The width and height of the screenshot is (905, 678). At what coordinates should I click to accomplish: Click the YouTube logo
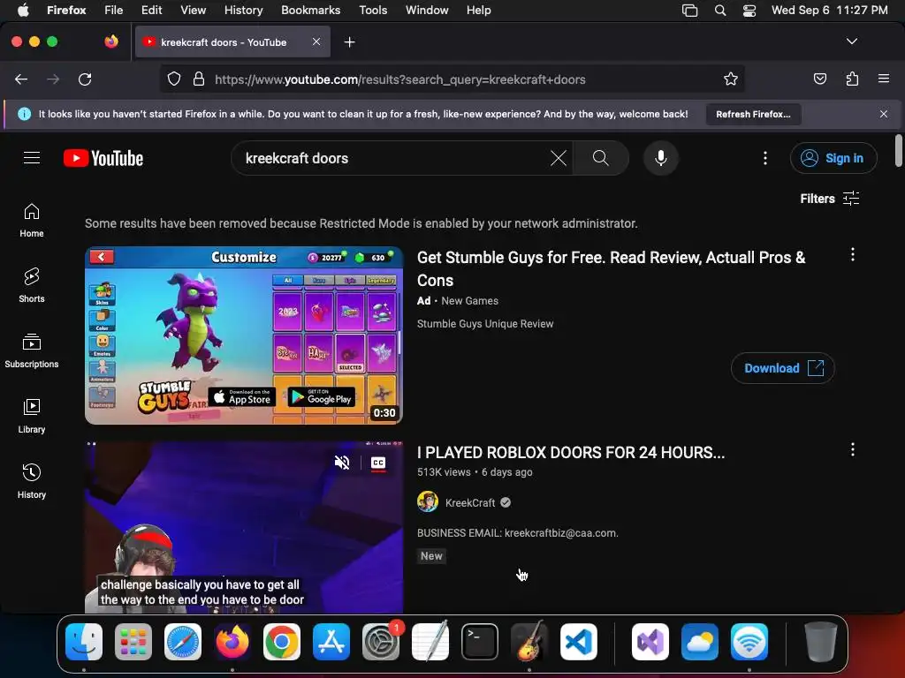(x=103, y=158)
